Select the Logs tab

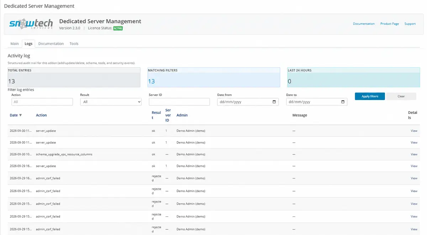point(28,43)
